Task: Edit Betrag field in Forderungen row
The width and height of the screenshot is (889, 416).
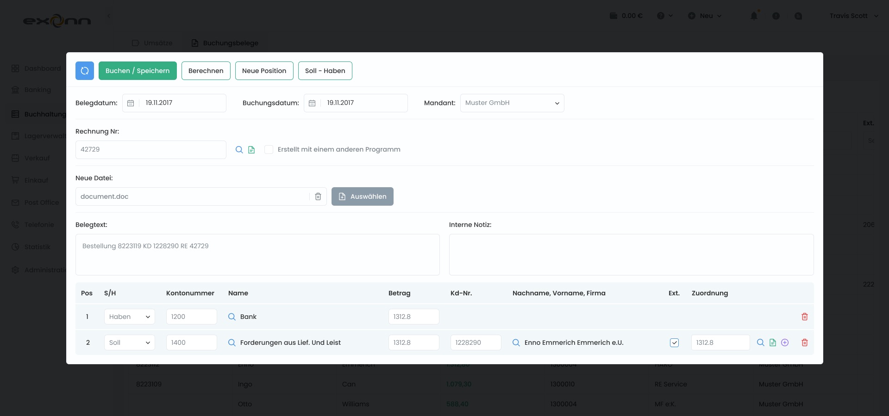Action: [414, 343]
